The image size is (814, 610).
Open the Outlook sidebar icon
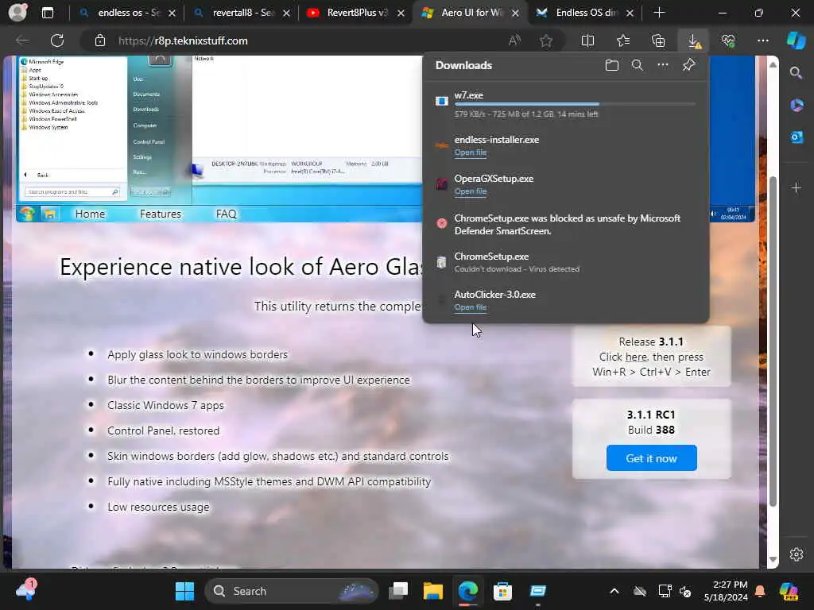tap(797, 137)
